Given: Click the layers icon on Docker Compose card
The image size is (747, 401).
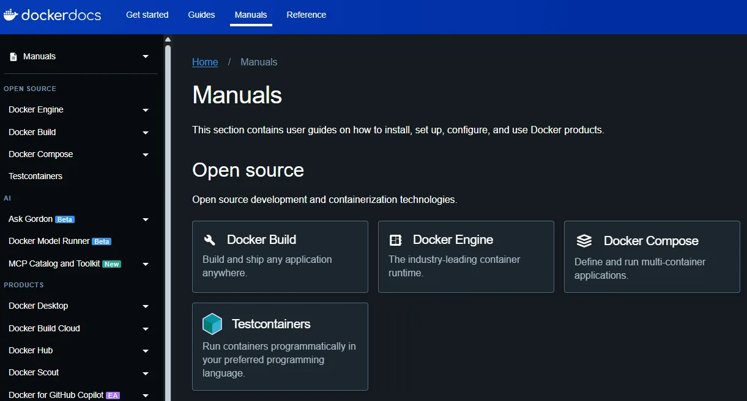Looking at the screenshot, I should coord(584,241).
